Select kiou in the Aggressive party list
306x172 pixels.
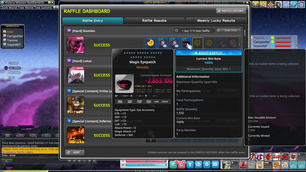[x=10, y=32]
